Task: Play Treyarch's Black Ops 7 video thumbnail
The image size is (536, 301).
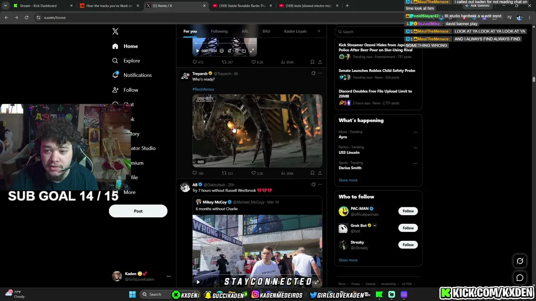Action: click(257, 130)
